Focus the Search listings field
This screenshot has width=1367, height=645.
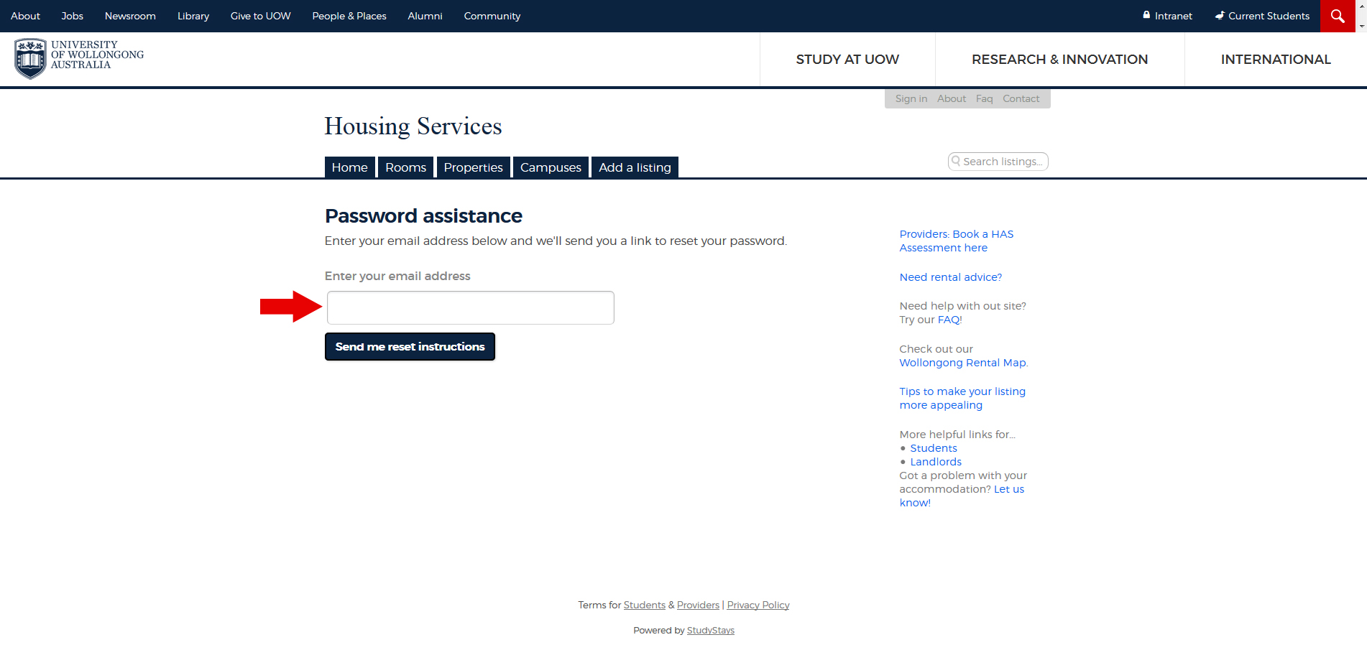998,162
